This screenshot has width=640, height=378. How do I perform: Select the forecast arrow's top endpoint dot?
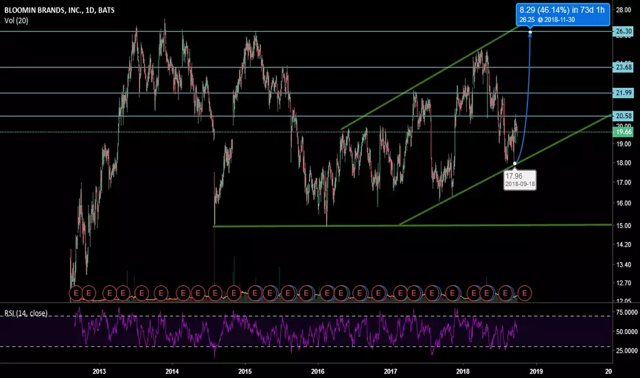click(530, 32)
